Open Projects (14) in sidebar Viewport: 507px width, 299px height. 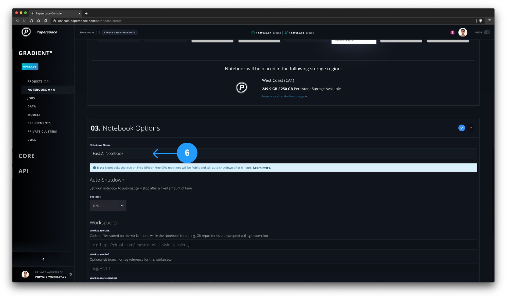tap(39, 81)
